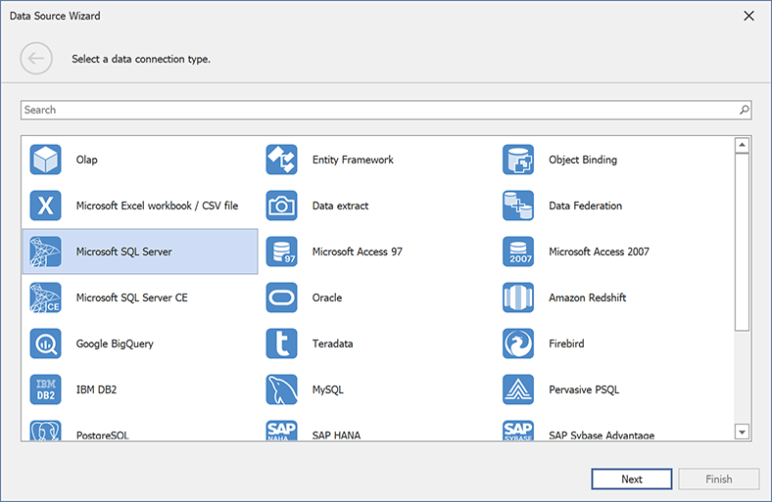Select the "Microsoft Access 2007" label
The height and width of the screenshot is (502, 772).
click(599, 251)
